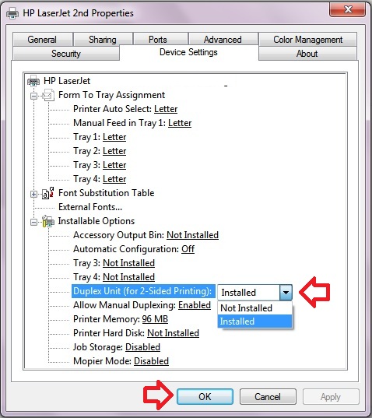Collapse the Form To Tray Assignment node

33,96
